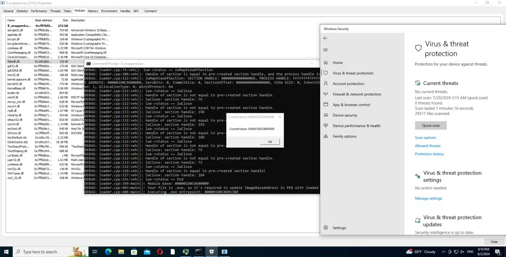Launch Microsoft Edge from the taskbar
Image resolution: width=506 pixels, height=257 pixels.
coord(108,252)
